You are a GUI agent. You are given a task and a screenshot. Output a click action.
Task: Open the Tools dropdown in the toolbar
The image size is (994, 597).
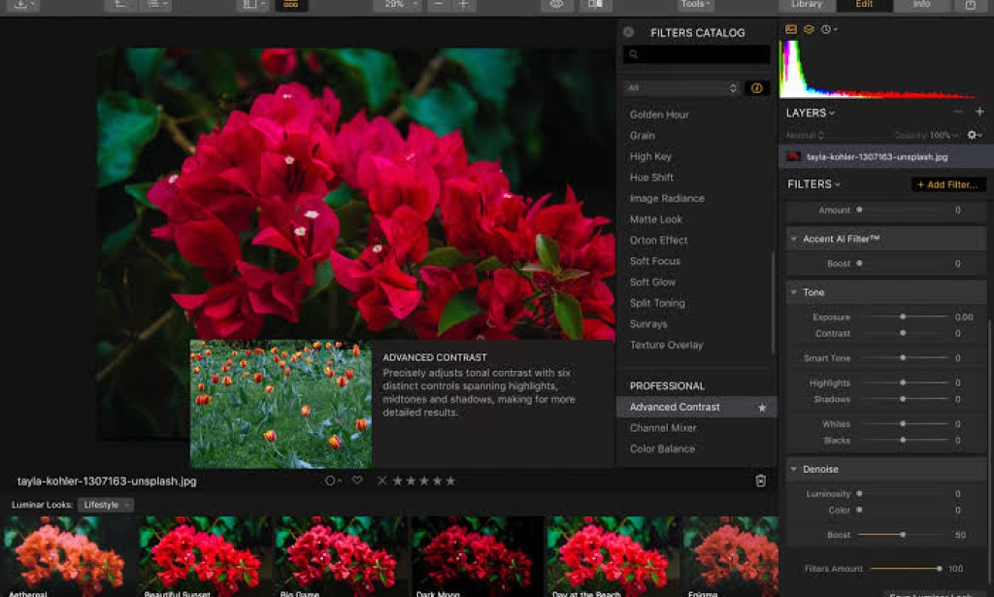pyautogui.click(x=695, y=5)
